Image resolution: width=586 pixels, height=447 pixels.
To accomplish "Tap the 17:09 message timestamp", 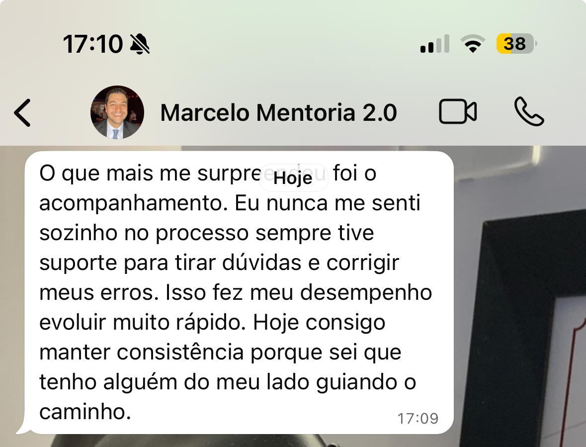I will coord(418,419).
